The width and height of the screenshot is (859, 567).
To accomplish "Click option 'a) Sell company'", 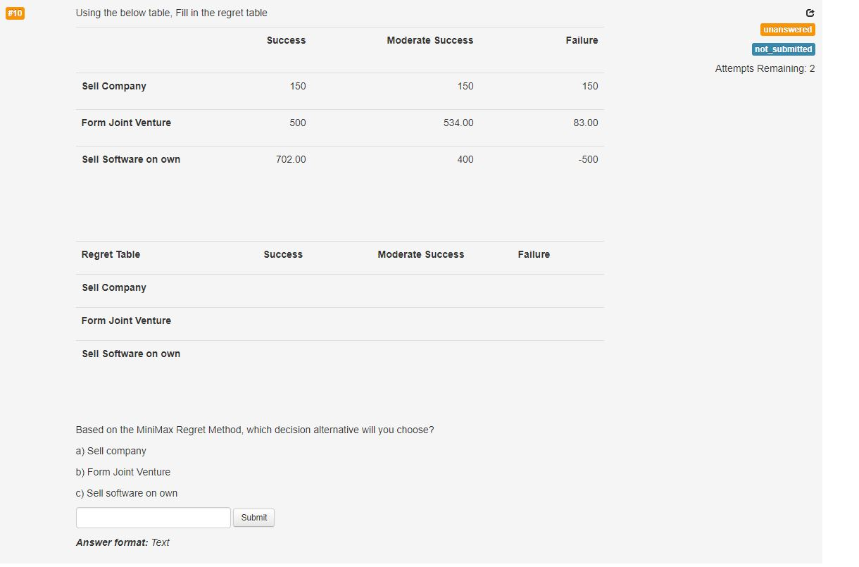I will (x=111, y=451).
